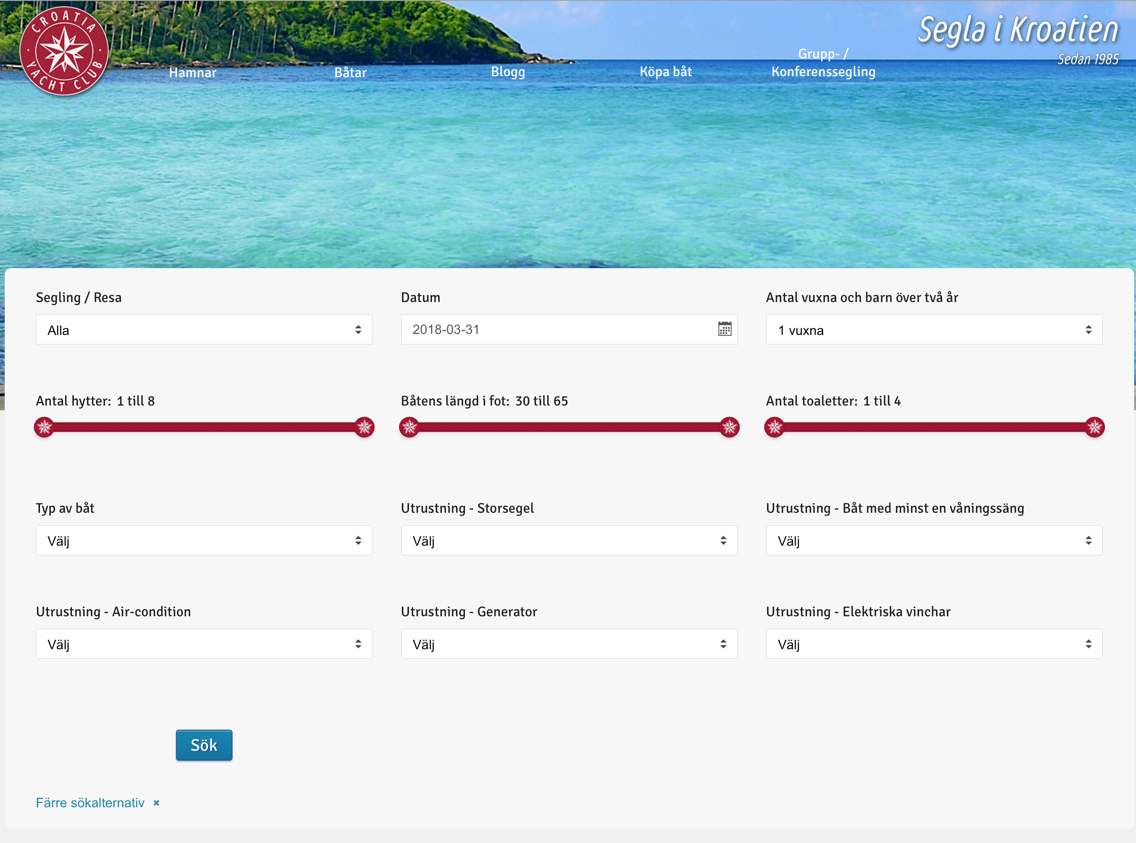Click left star handle of Båtens längd slider
The width and height of the screenshot is (1136, 843).
[409, 427]
